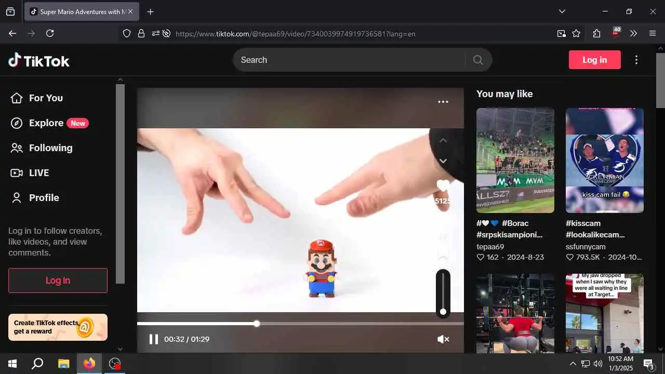Open the Firefox hamburger menu
665x374 pixels.
(x=653, y=33)
